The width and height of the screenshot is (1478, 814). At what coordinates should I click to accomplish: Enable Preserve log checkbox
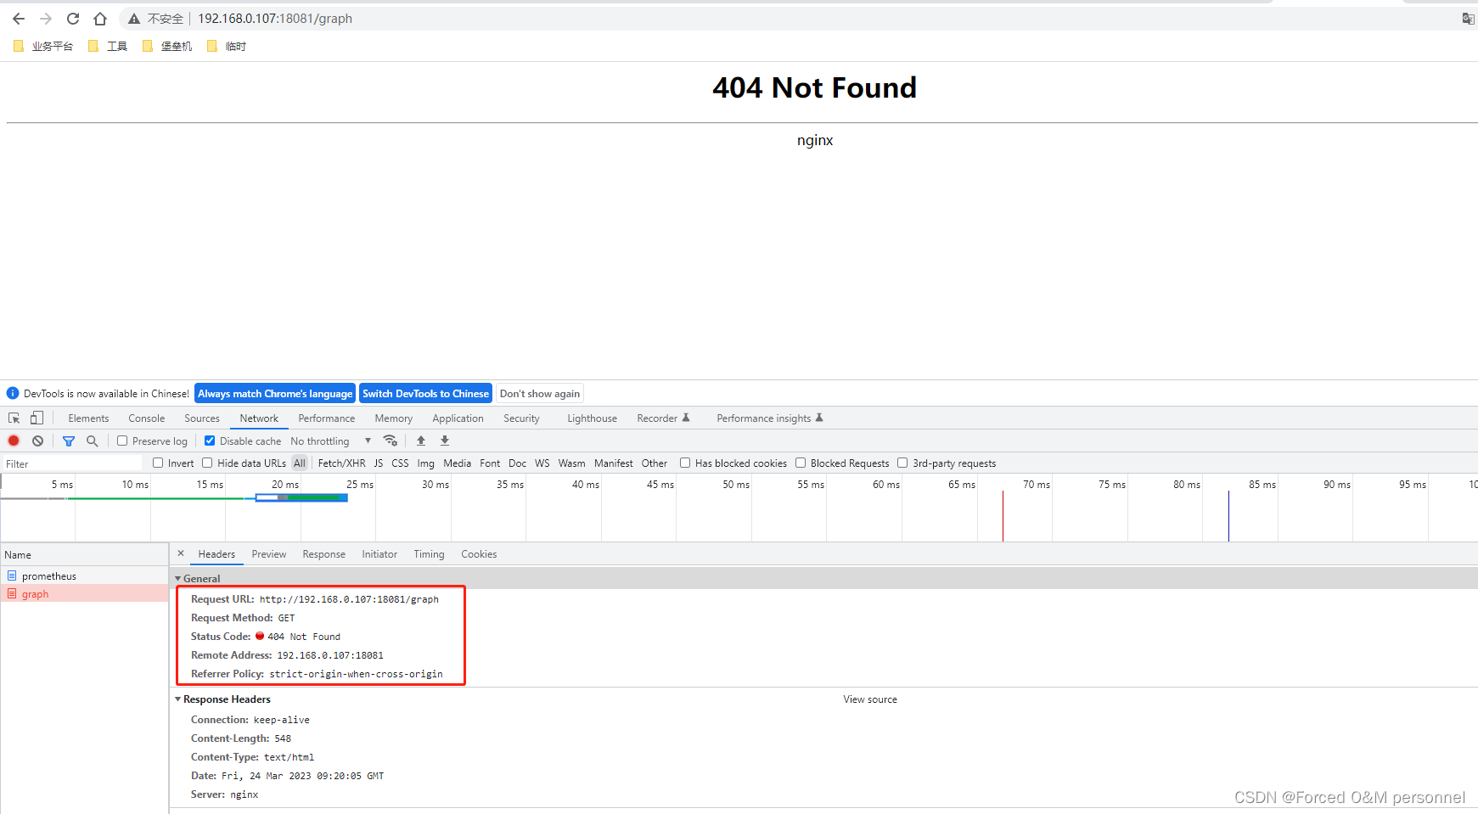(x=122, y=441)
